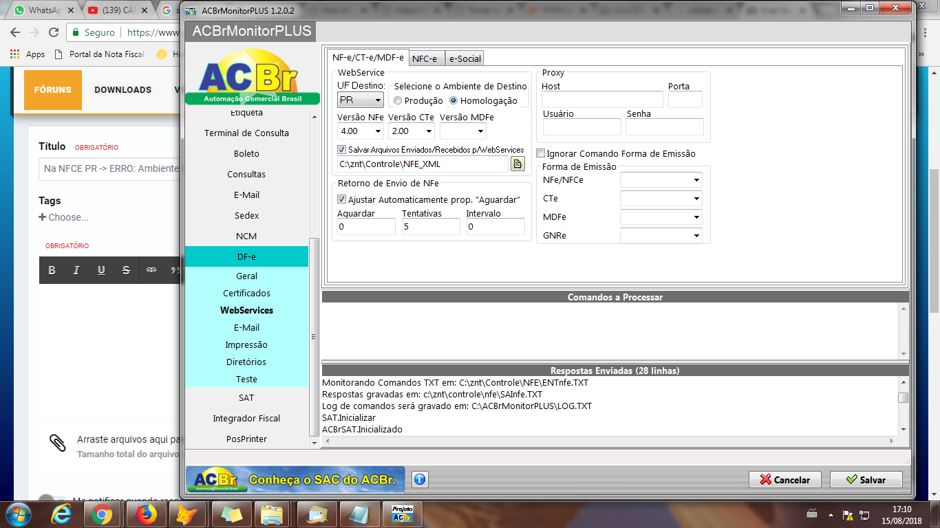The width and height of the screenshot is (940, 528).
Task: Select DF-e in the sidebar
Action: tap(246, 256)
